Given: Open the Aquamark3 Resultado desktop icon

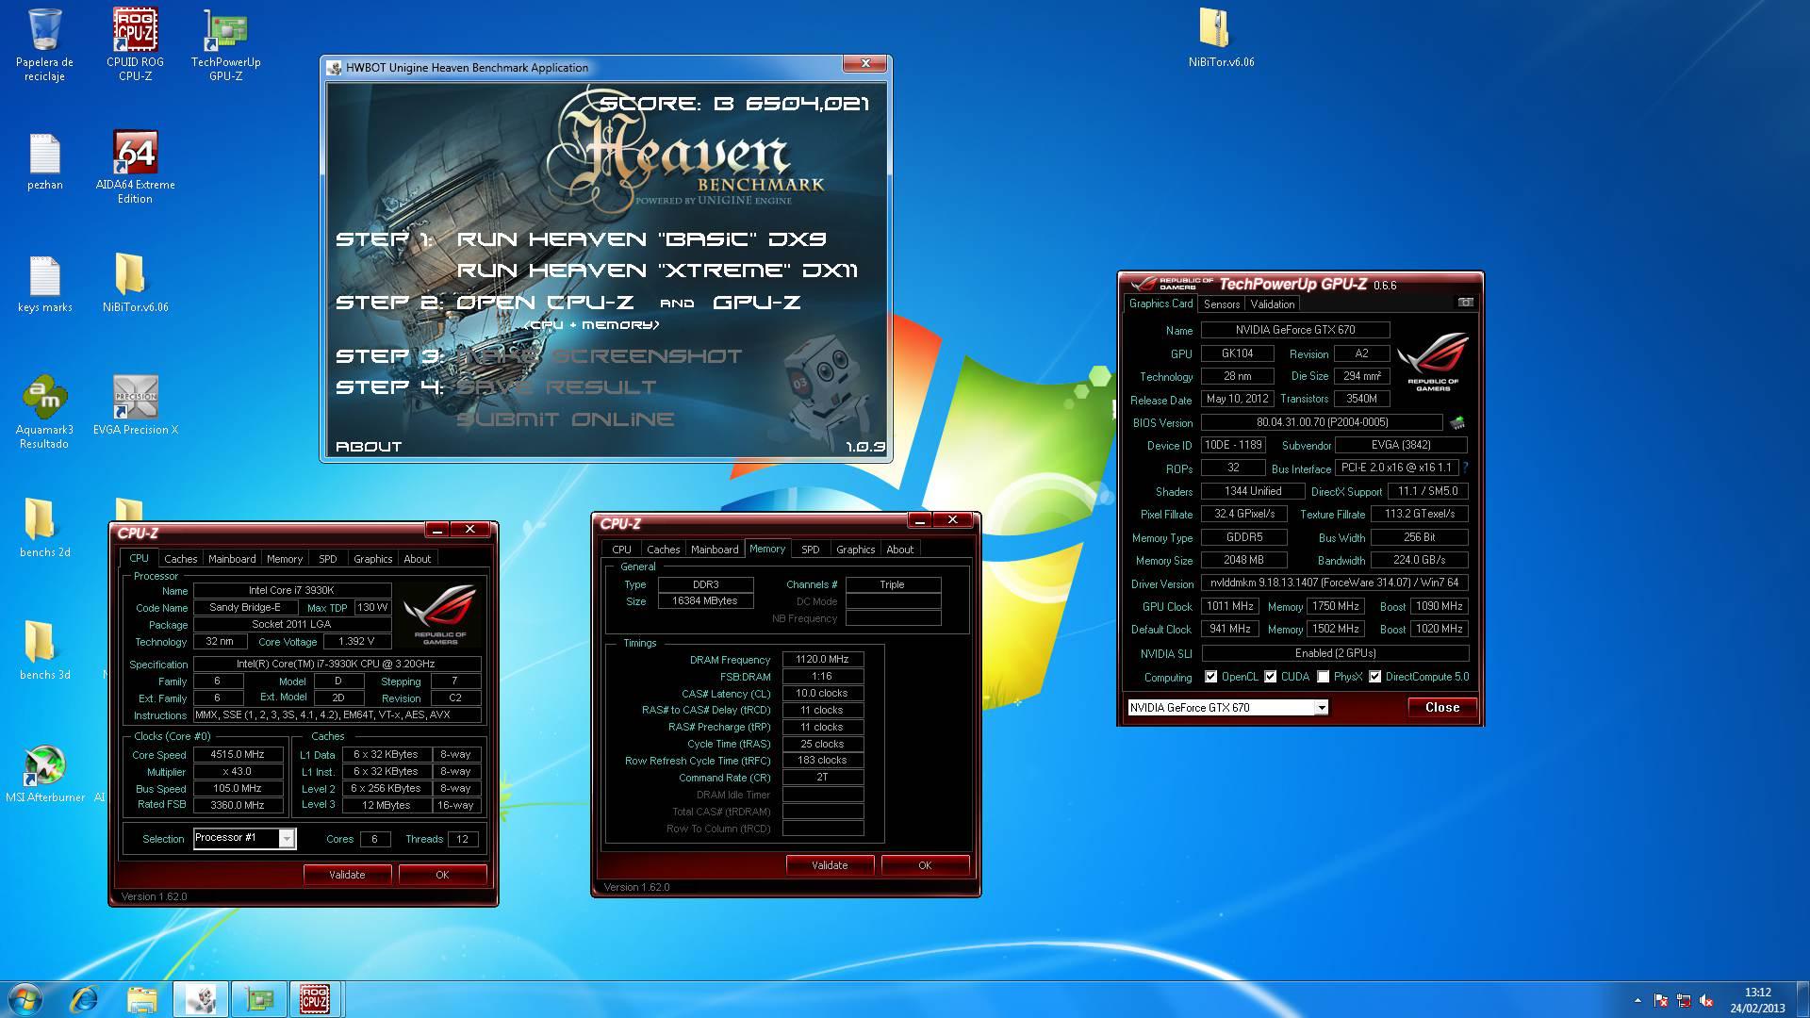Looking at the screenshot, I should tap(44, 412).
